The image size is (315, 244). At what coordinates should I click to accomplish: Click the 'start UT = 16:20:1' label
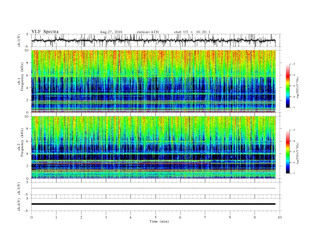coord(192,32)
